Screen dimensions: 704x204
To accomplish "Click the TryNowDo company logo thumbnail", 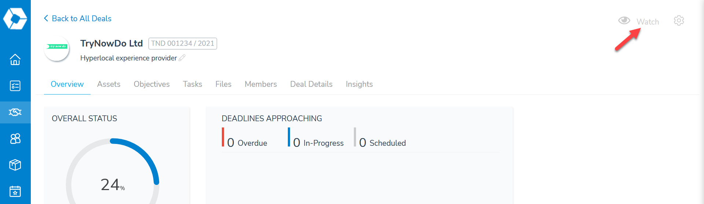I will pyautogui.click(x=57, y=48).
